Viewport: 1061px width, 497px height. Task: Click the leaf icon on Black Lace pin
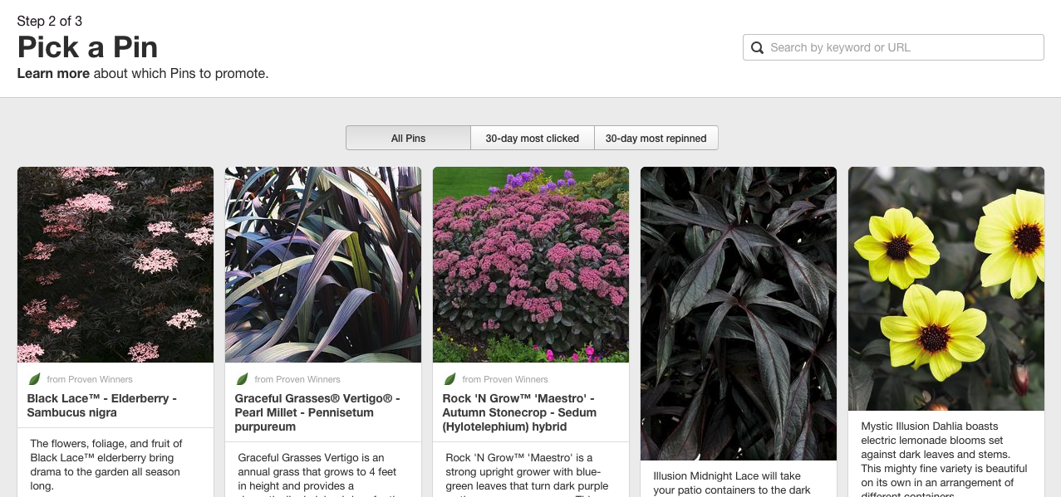[x=34, y=379]
